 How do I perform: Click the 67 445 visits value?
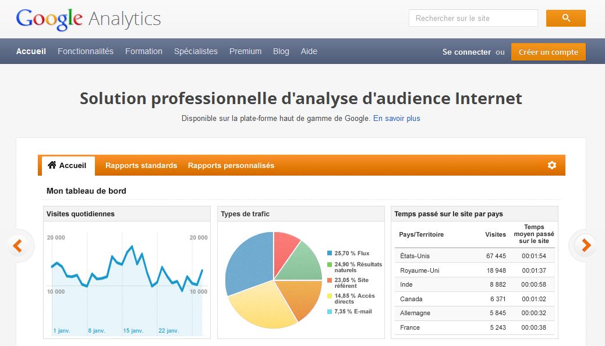coord(496,256)
